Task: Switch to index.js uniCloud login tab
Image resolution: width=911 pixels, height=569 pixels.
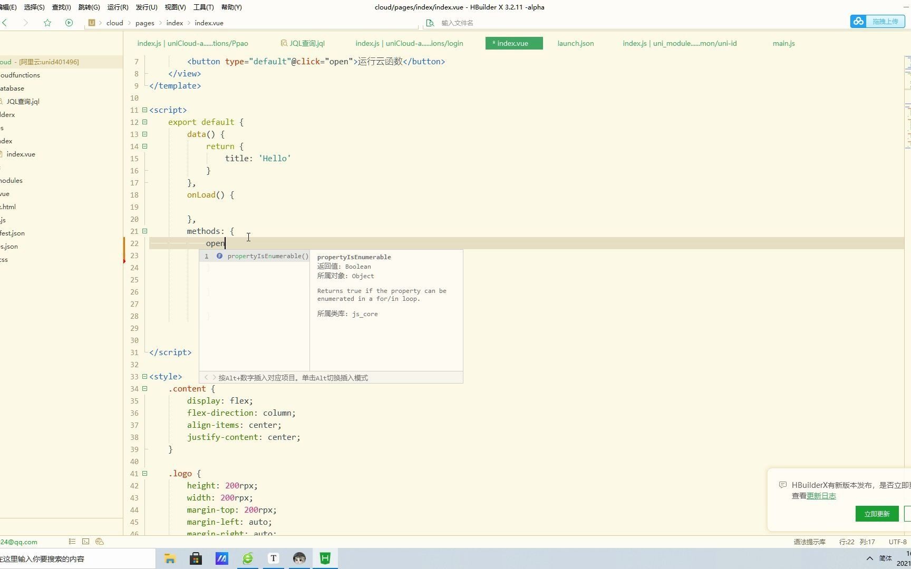Action: [x=409, y=43]
